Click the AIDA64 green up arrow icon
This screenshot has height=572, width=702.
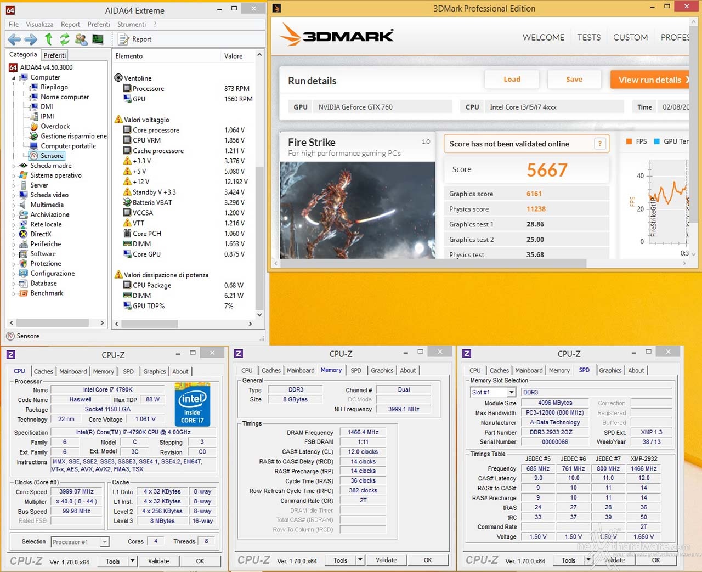click(48, 39)
